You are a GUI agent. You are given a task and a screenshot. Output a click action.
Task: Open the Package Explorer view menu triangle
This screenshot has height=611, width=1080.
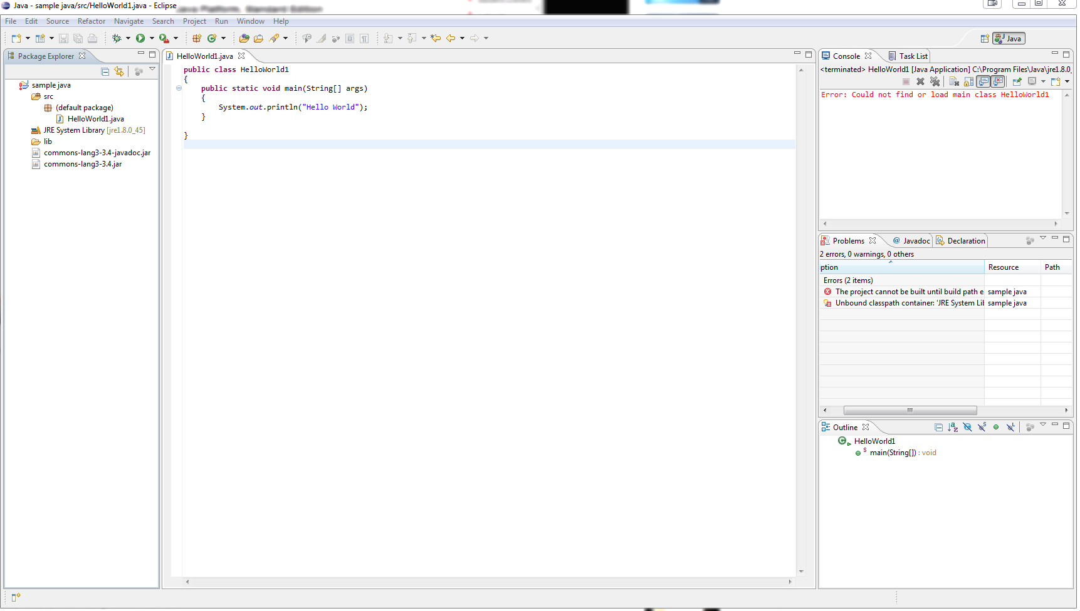click(152, 69)
